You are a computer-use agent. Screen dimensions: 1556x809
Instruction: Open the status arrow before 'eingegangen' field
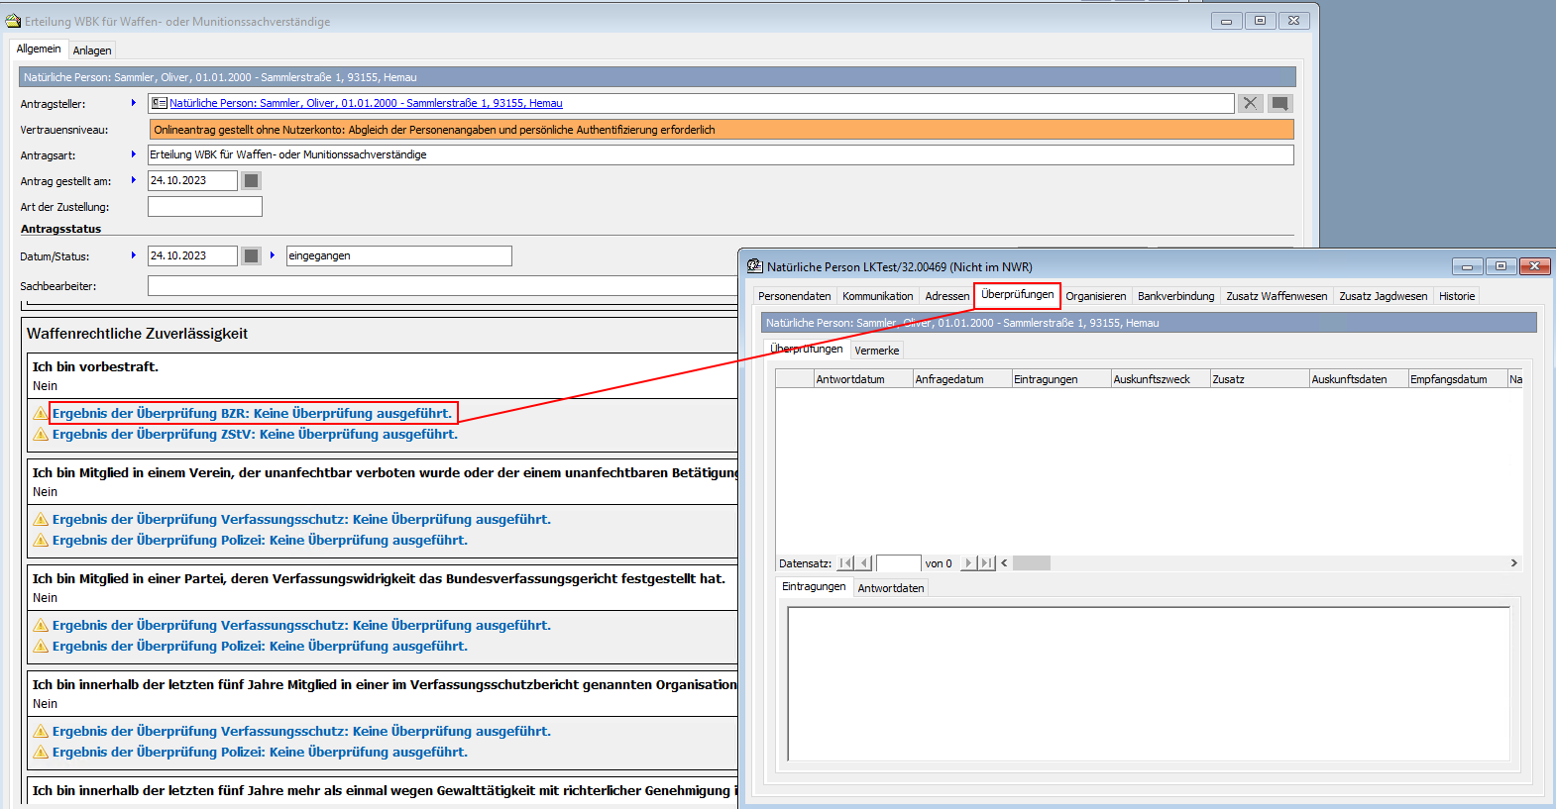coord(273,255)
